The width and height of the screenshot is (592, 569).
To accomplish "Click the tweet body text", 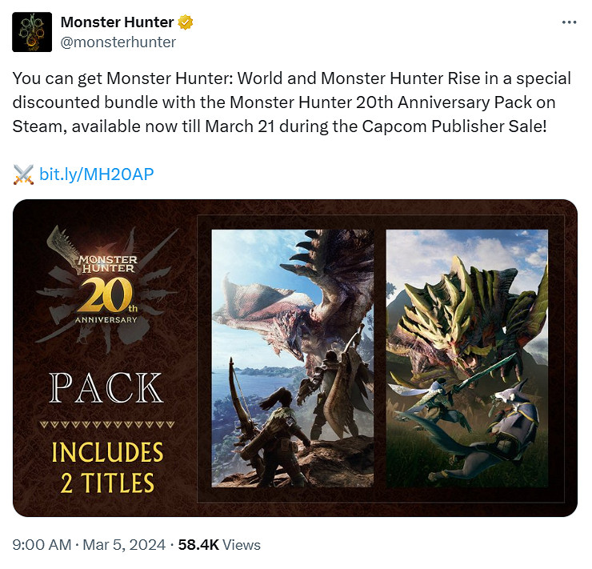I will coord(291,102).
